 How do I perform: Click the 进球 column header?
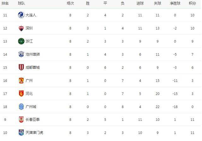[x=140, y=3]
